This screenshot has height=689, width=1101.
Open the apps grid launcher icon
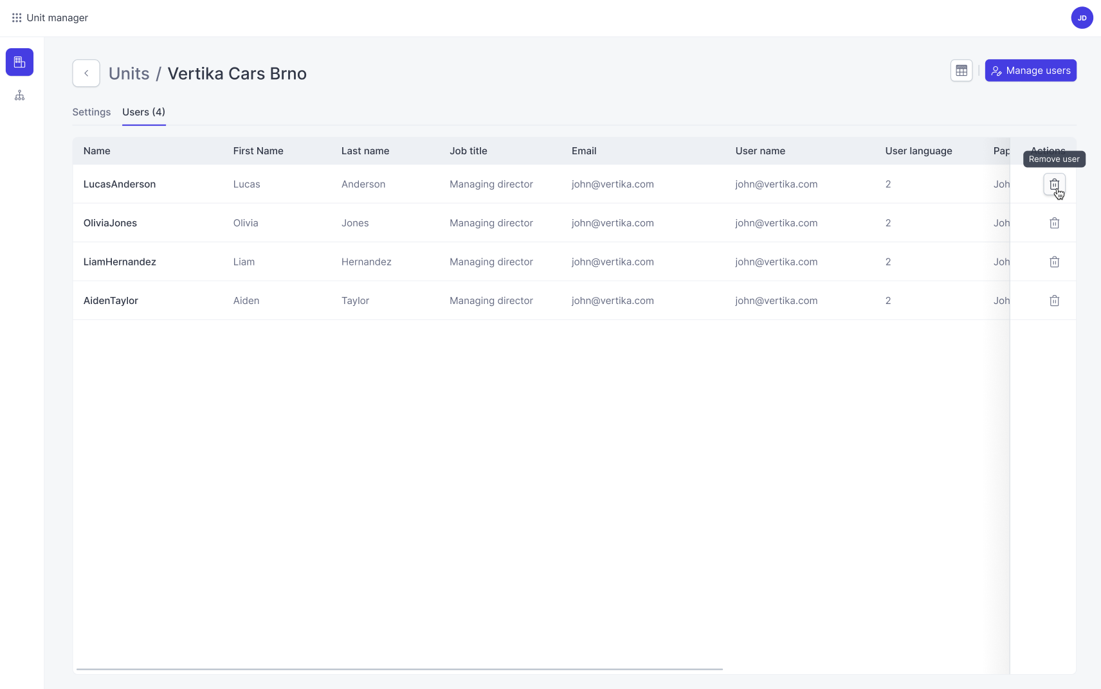[17, 18]
